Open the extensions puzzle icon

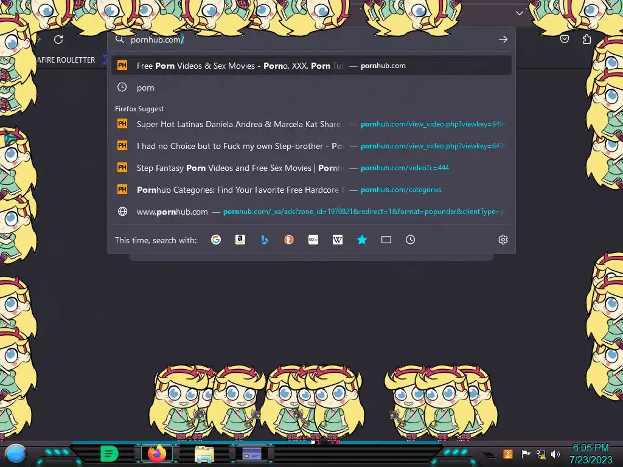coord(586,39)
